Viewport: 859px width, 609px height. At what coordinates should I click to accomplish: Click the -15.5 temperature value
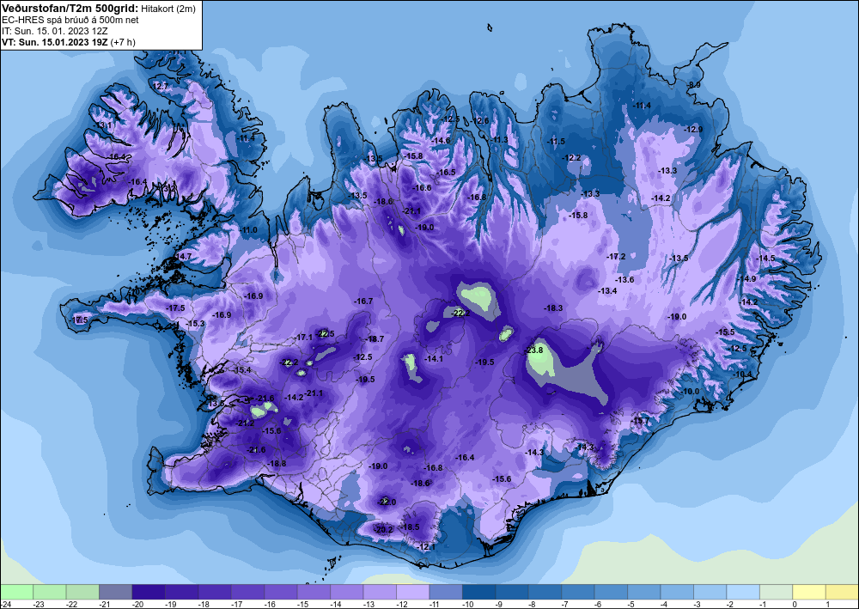[x=725, y=332]
